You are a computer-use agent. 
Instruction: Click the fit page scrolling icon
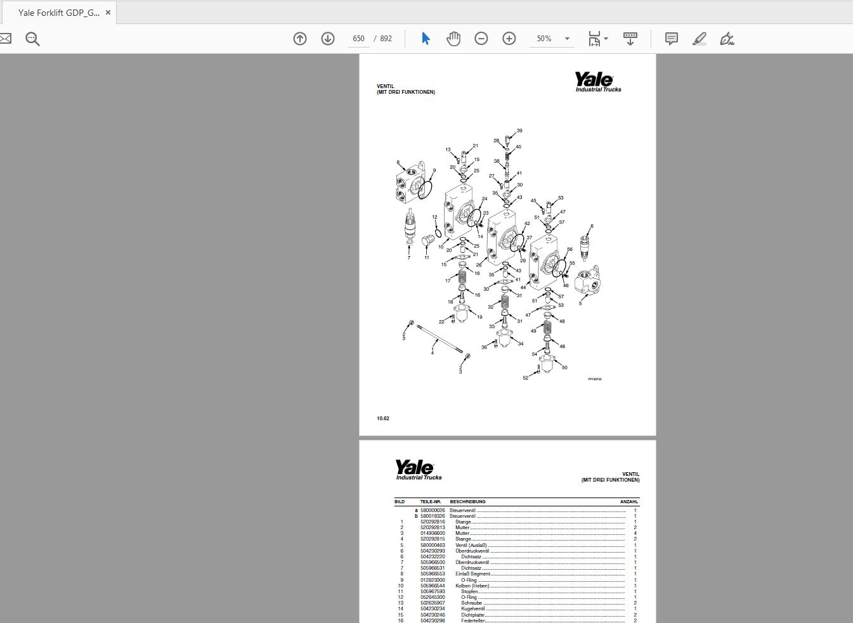tap(594, 39)
